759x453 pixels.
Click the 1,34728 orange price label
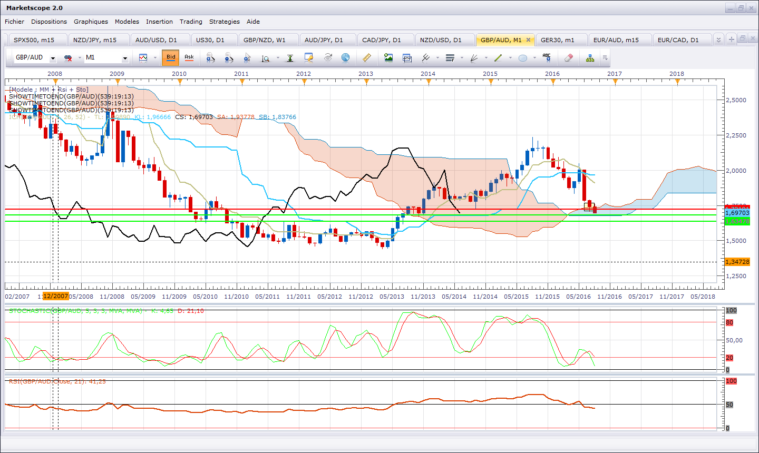pyautogui.click(x=737, y=262)
